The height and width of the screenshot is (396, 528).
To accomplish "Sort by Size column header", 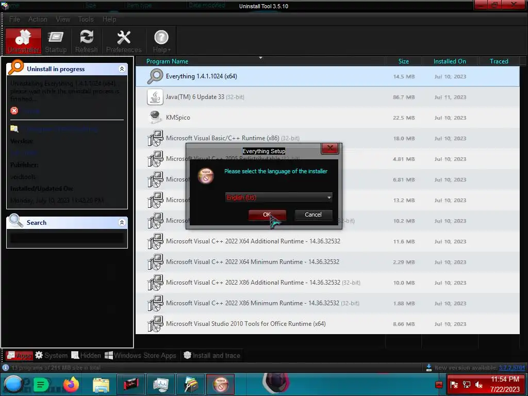I will tap(403, 61).
